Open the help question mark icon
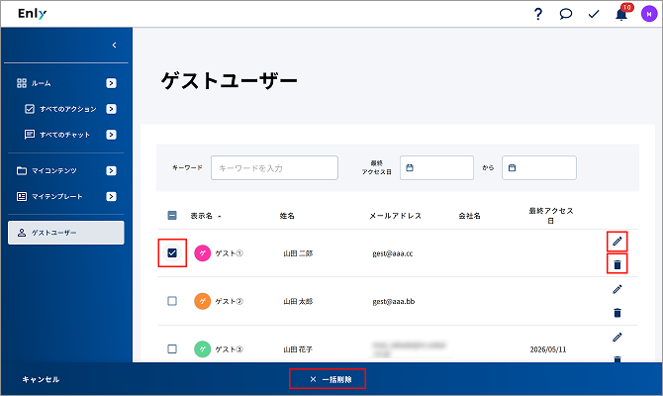Viewport: 663px width, 396px height. 538,14
